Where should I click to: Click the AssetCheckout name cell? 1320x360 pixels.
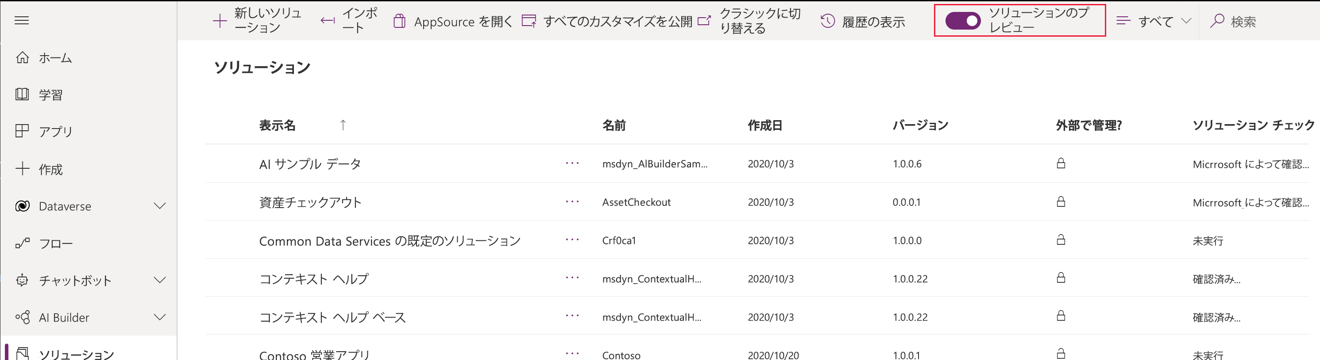[x=636, y=202]
